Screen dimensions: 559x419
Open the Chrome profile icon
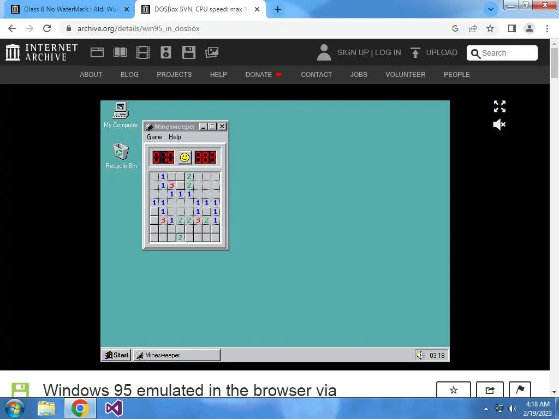pyautogui.click(x=530, y=28)
